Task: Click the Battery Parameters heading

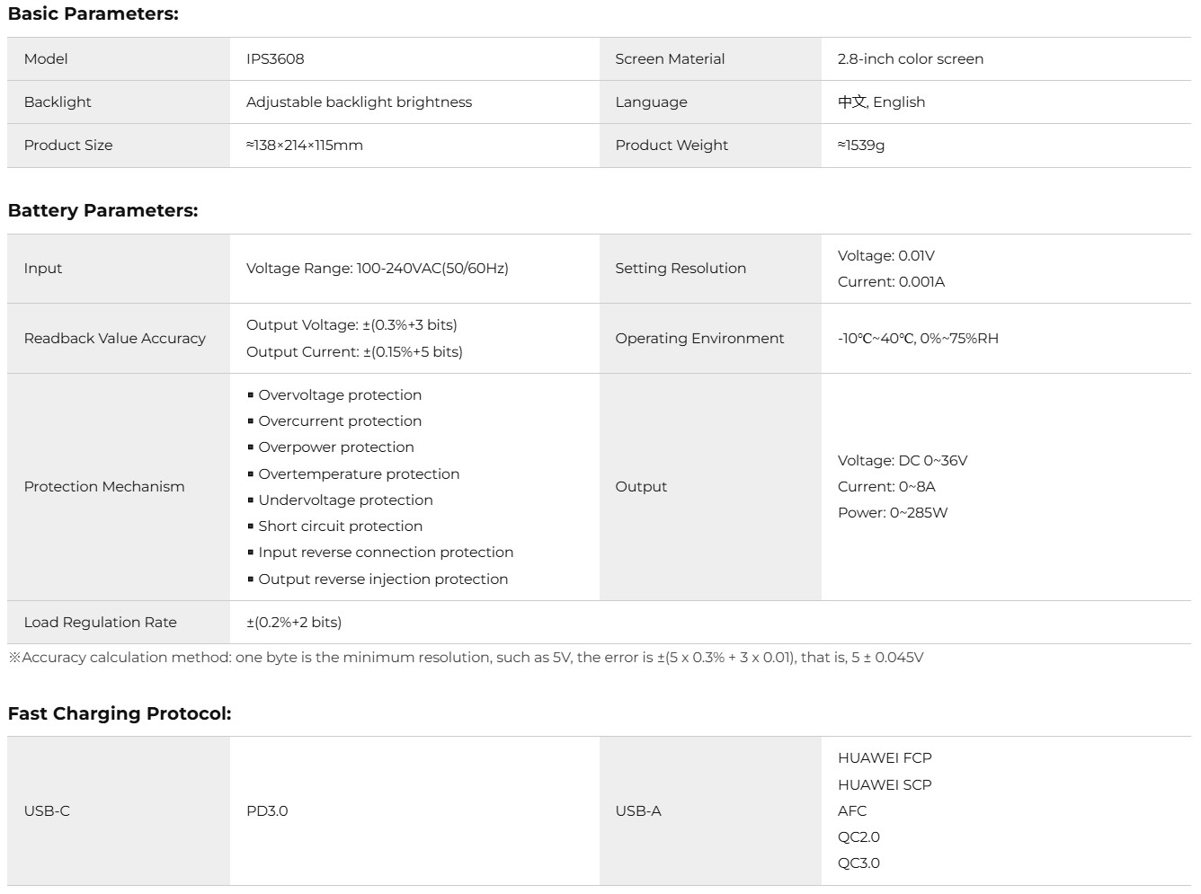Action: [102, 210]
